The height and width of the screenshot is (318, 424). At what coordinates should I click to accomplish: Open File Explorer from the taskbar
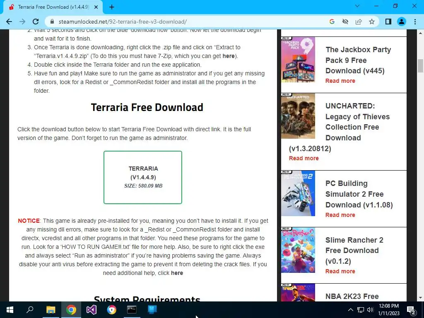pos(51,310)
